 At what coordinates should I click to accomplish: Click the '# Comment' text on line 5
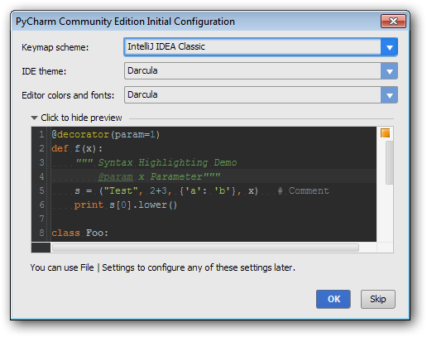304,190
